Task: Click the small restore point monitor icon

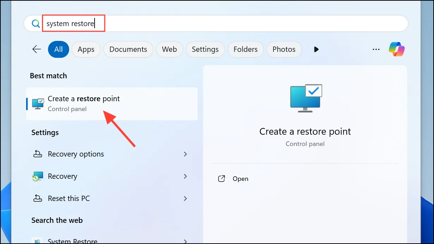Action: tap(38, 104)
